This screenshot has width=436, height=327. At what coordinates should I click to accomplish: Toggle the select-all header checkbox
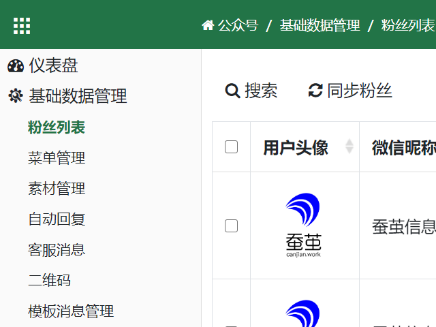(x=231, y=147)
